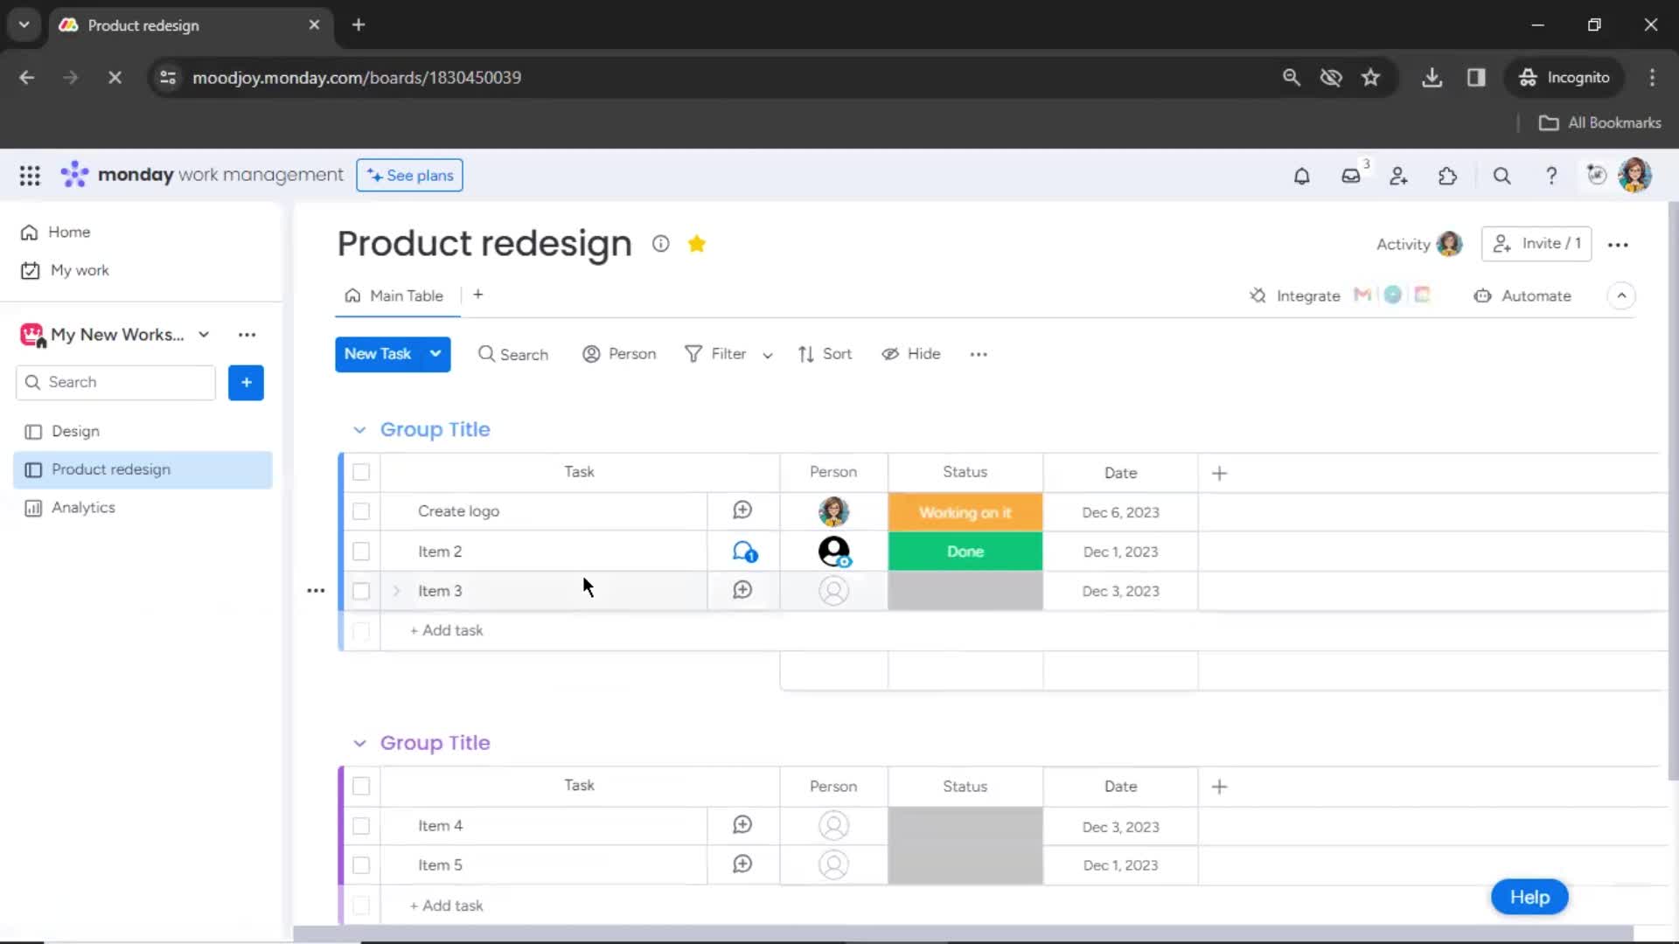Collapse the first Group Title section
Image resolution: width=1679 pixels, height=944 pixels.
(359, 429)
